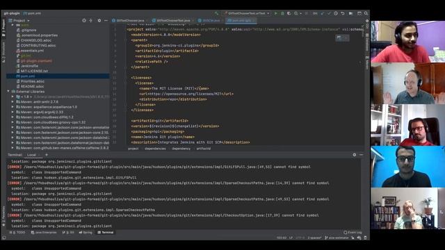Screen dimensions: 445x250
Task: Select Terminal tool window button
Action: [106, 233]
